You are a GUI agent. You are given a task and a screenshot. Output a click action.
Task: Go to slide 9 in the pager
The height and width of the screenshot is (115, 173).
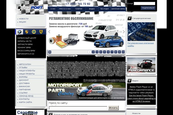(119, 52)
